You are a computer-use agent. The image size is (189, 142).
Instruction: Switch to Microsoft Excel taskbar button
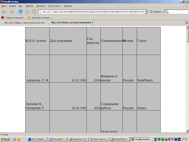(120, 139)
